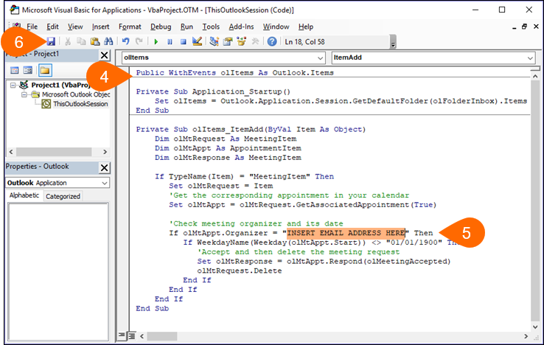
Task: Open the Add-Ins menu
Action: (x=241, y=27)
